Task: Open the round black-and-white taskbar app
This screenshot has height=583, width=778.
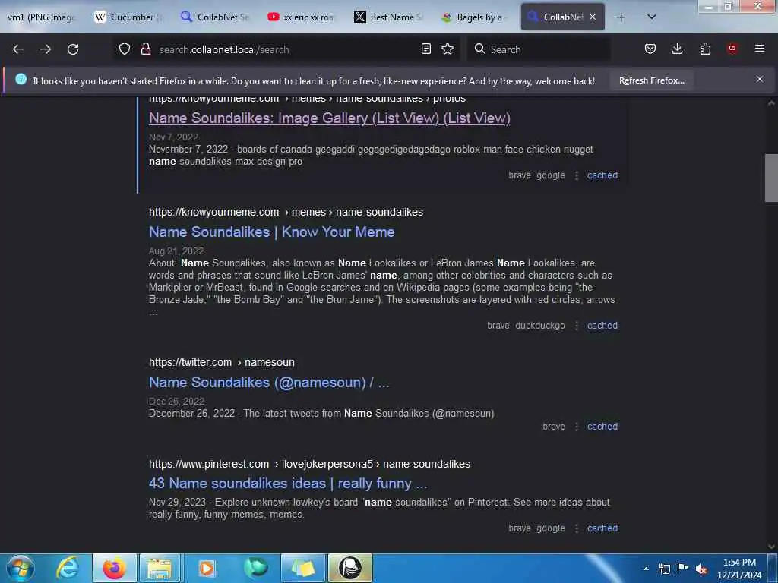Action: click(x=350, y=568)
